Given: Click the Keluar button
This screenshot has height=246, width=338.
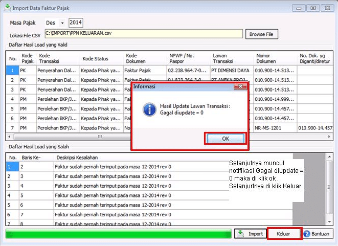Looking at the screenshot, I should click(283, 234).
